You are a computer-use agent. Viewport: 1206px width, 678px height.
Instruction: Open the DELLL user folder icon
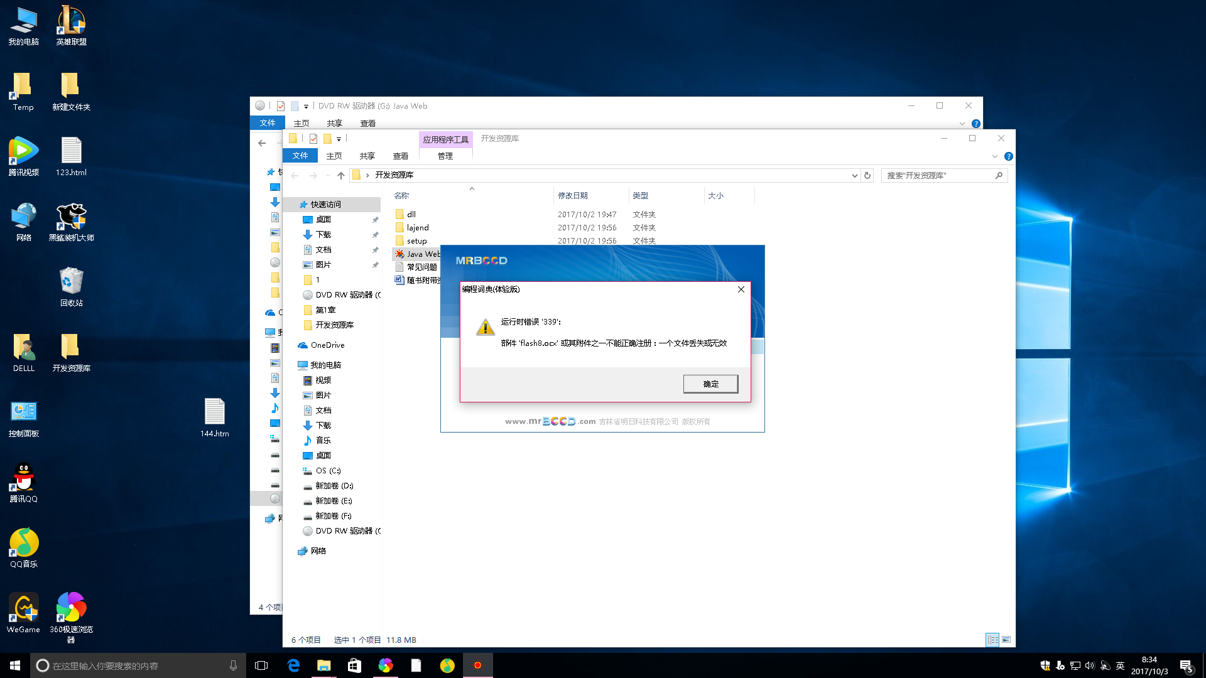24,353
